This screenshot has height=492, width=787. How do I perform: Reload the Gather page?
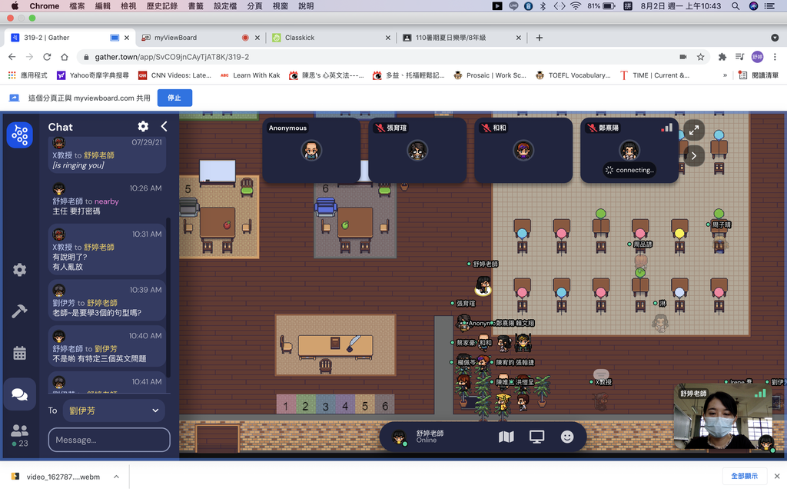[47, 57]
